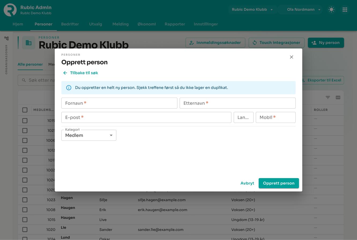Click the building icon beside Rubic Demo Klubb

(29, 43)
